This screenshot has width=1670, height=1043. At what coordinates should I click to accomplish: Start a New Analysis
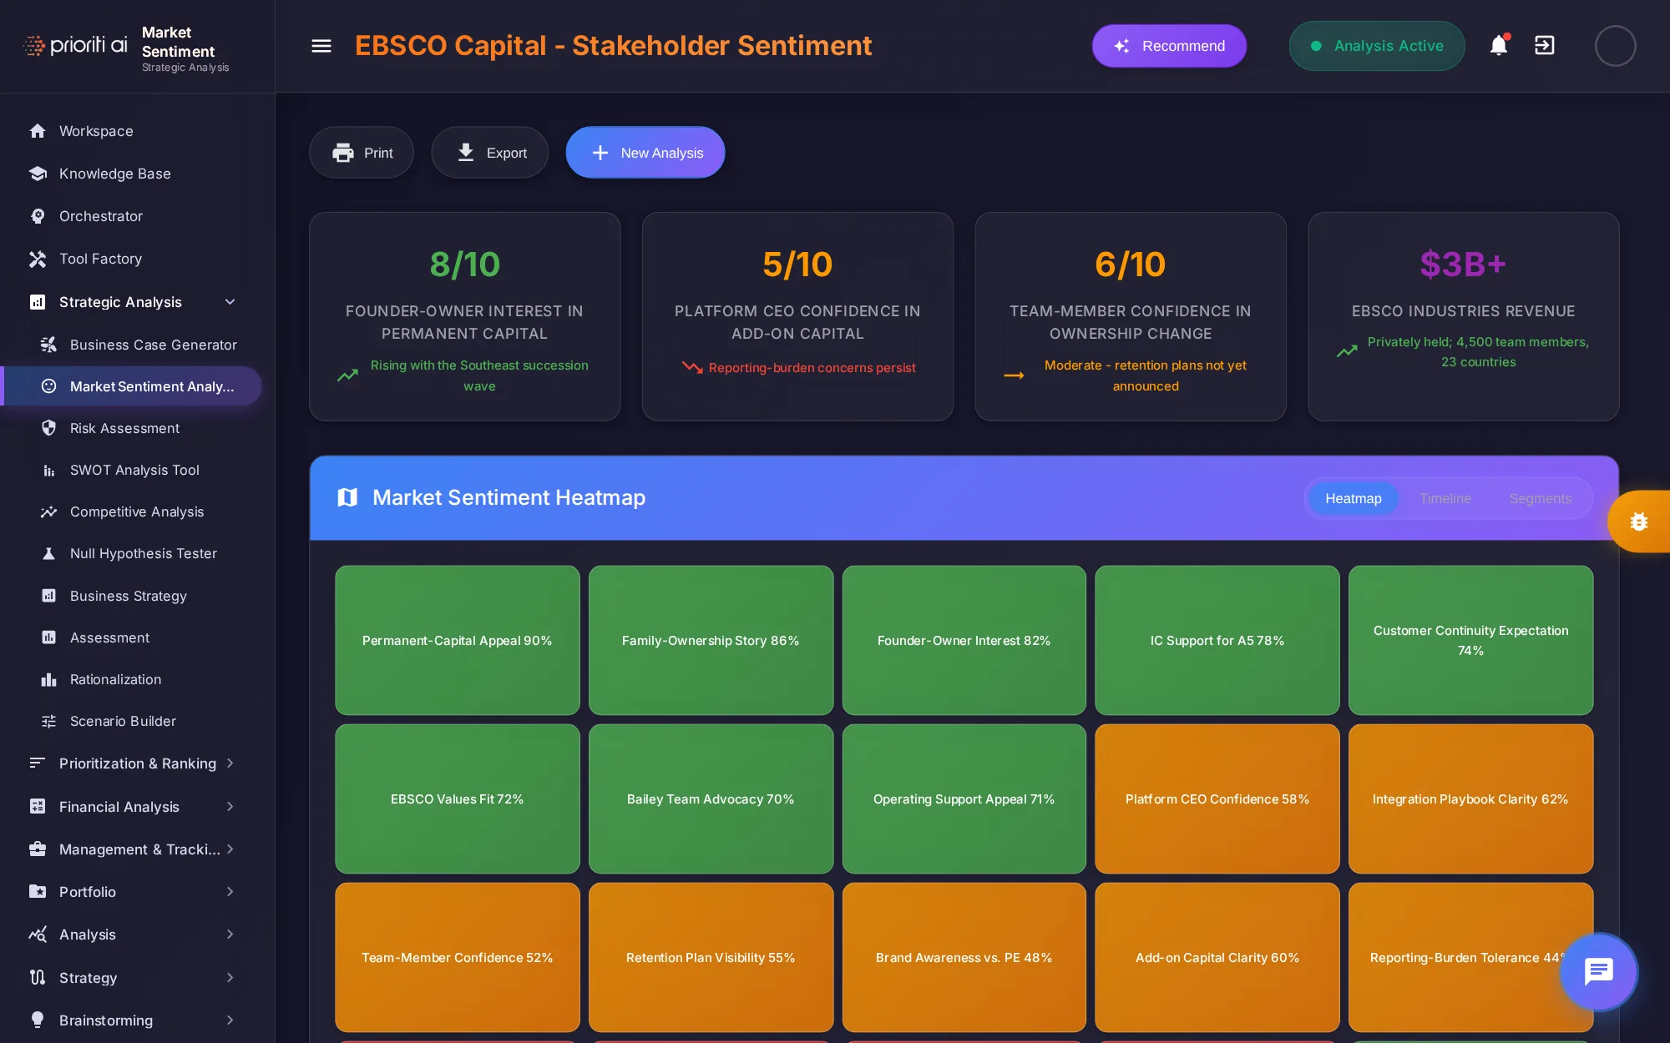[645, 153]
